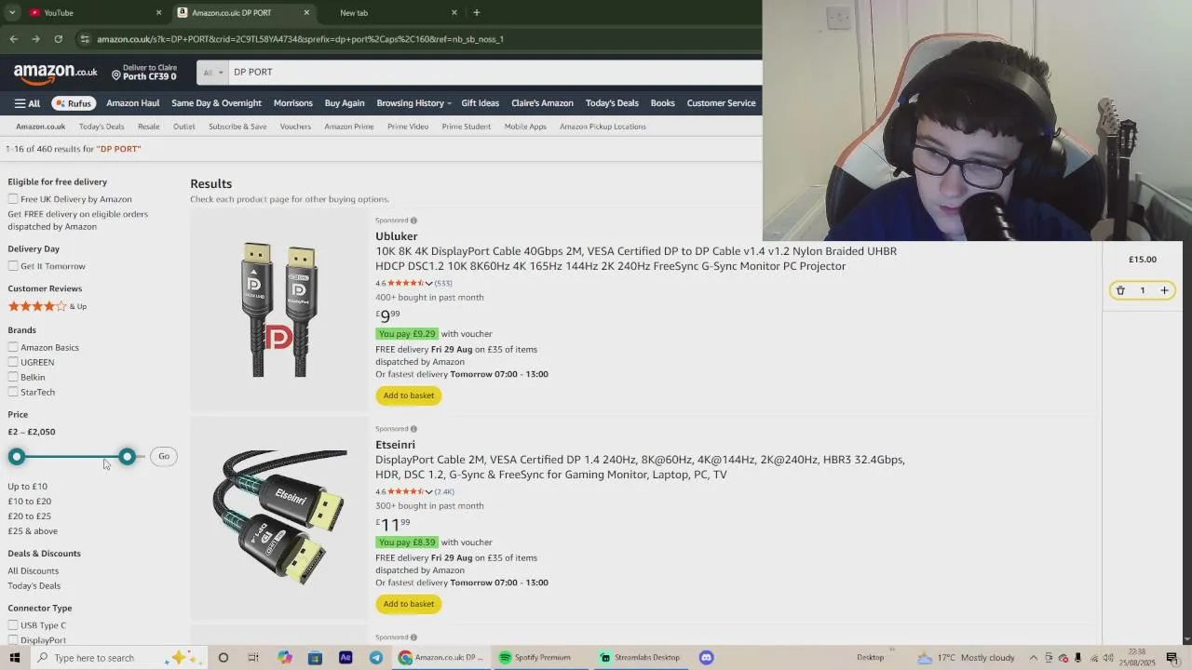Click the minimum price slider handle
The image size is (1192, 670).
(x=17, y=456)
